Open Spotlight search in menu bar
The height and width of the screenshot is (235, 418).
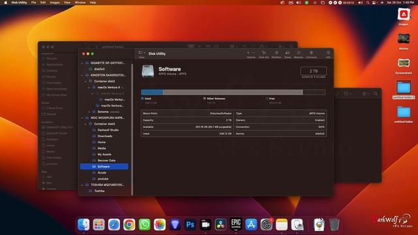point(368,3)
